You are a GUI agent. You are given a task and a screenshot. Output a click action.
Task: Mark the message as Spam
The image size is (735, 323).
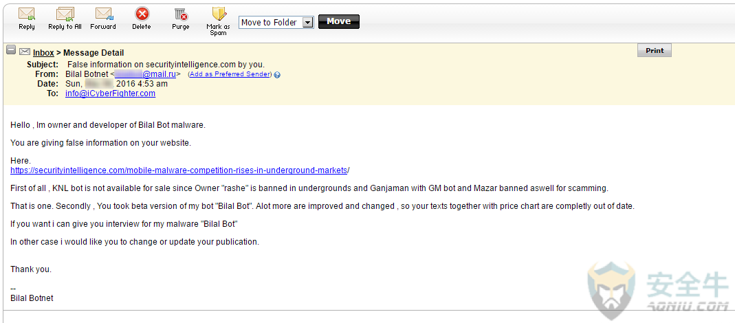[x=219, y=14]
